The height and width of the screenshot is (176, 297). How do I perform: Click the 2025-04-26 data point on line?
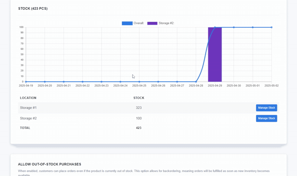158,82
